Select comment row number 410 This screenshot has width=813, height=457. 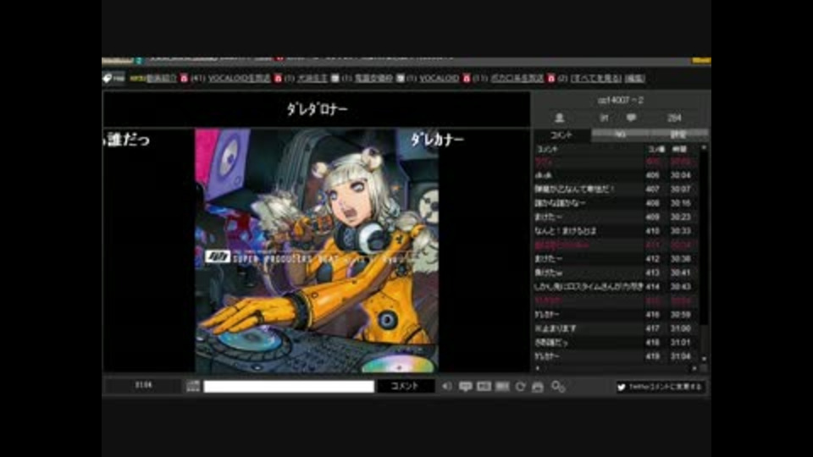616,231
